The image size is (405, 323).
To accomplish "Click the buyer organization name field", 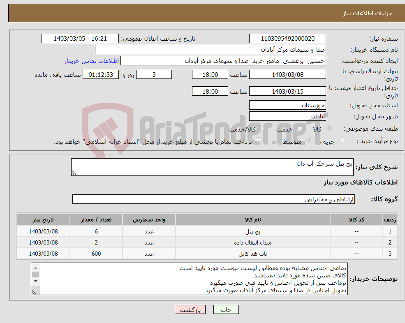I will coord(211,50).
